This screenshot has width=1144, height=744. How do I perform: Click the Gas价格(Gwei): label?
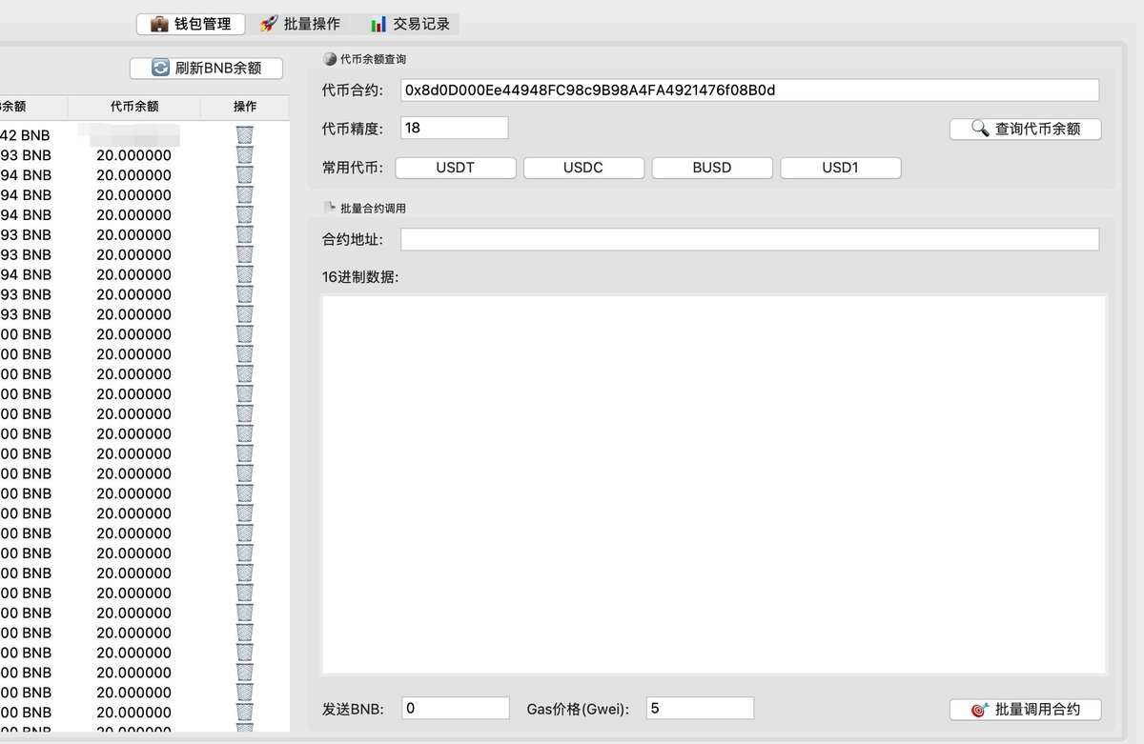580,709
